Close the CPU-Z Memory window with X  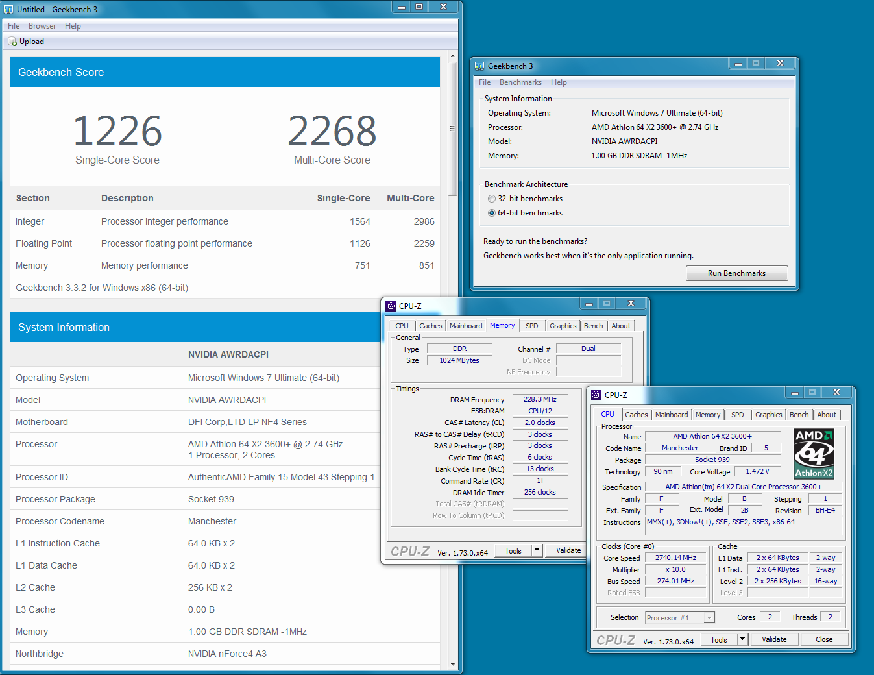[x=631, y=303]
